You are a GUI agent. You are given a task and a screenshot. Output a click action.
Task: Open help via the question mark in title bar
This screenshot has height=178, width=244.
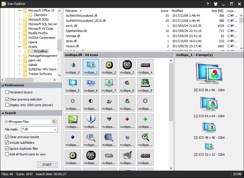pos(207,4)
